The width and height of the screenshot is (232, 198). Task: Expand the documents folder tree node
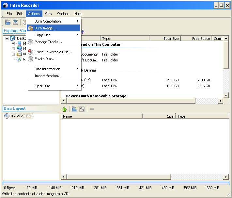[x=13, y=54]
